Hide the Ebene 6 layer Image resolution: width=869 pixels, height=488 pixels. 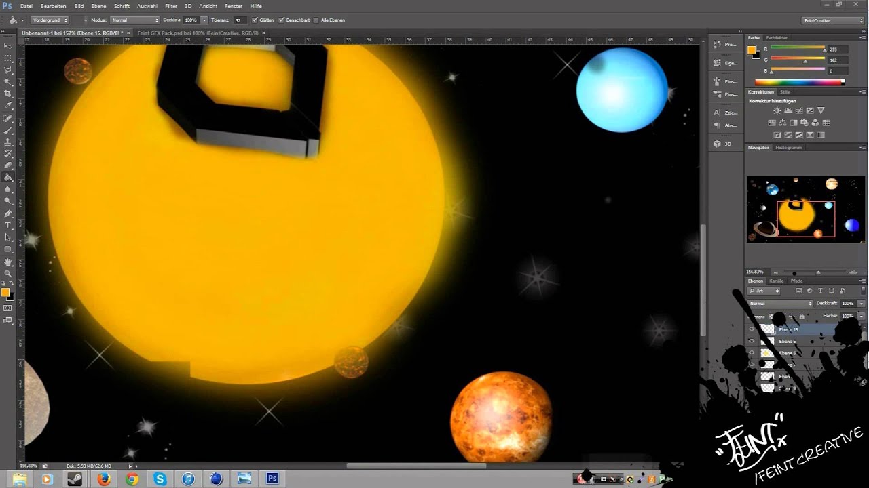coord(752,341)
